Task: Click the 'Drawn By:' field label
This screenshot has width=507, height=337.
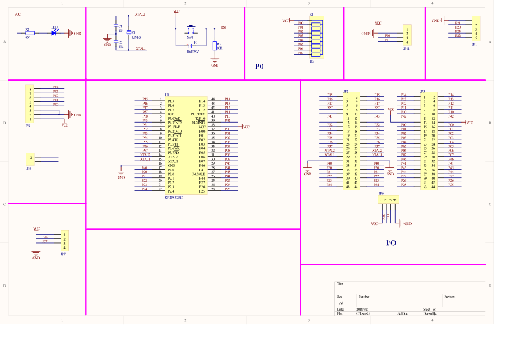Action: point(430,313)
